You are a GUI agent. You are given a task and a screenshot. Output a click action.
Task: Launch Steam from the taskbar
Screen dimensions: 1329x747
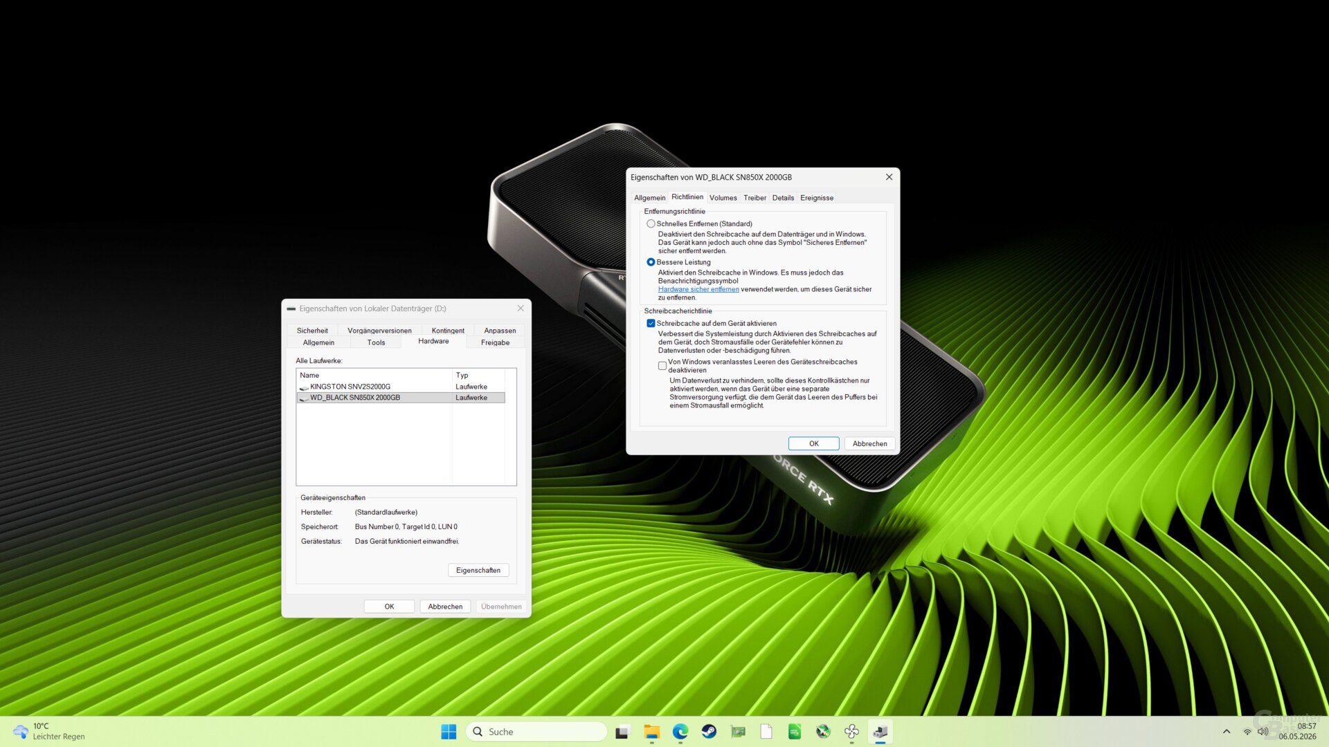[x=709, y=732]
